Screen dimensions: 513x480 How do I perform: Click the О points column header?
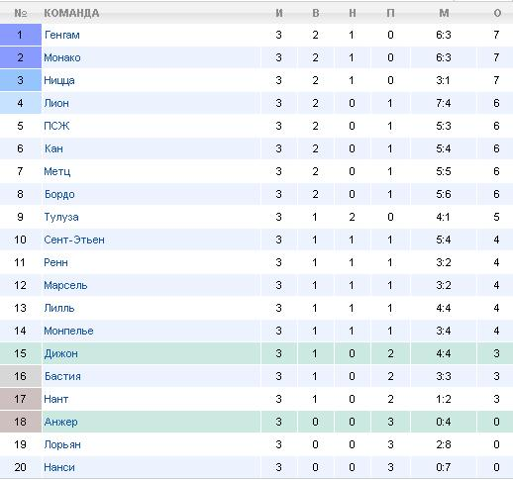tap(497, 13)
